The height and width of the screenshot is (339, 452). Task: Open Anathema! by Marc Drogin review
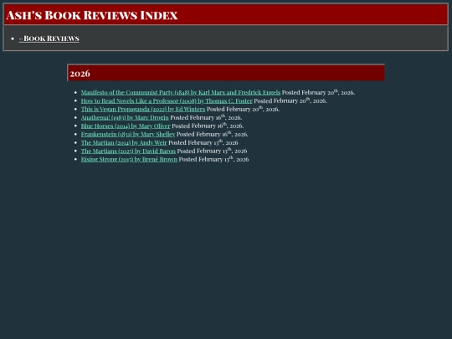[125, 118]
